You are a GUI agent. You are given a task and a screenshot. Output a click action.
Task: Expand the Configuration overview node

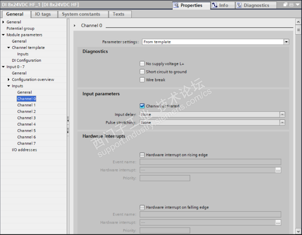click(x=8, y=79)
